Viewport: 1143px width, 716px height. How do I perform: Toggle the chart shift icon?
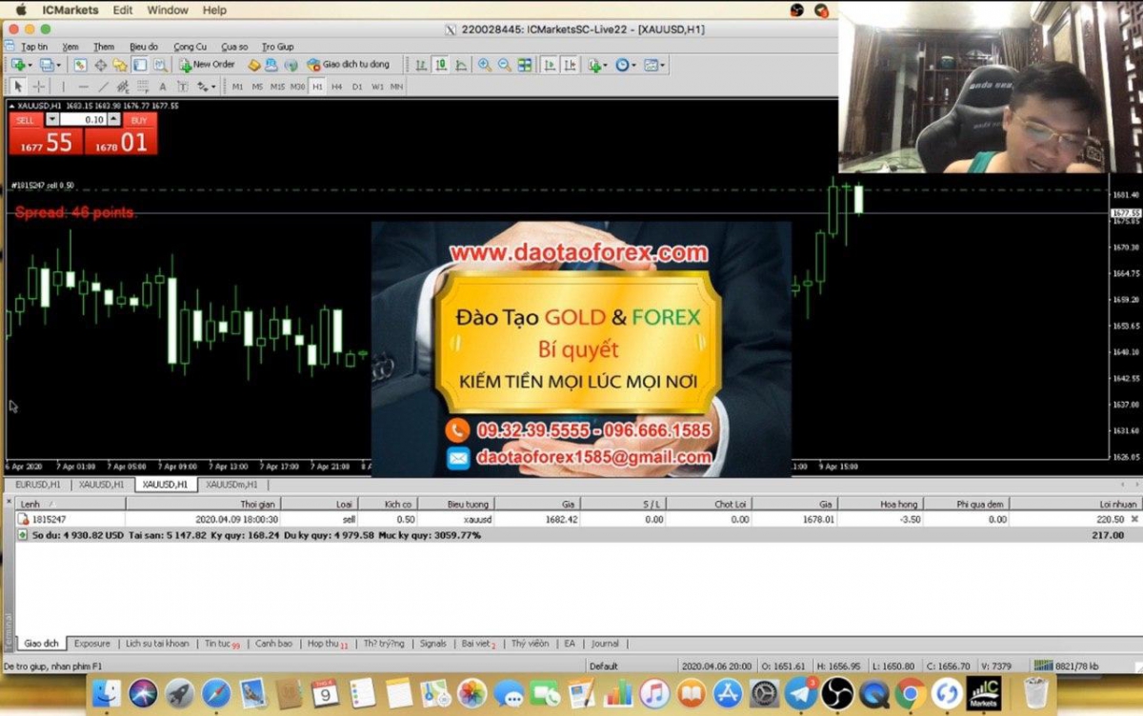coord(570,65)
